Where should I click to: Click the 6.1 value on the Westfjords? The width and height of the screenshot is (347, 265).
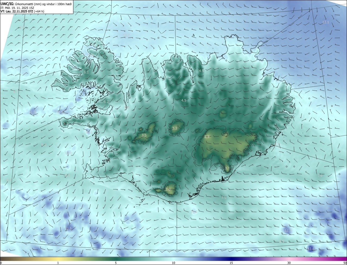coord(86,72)
